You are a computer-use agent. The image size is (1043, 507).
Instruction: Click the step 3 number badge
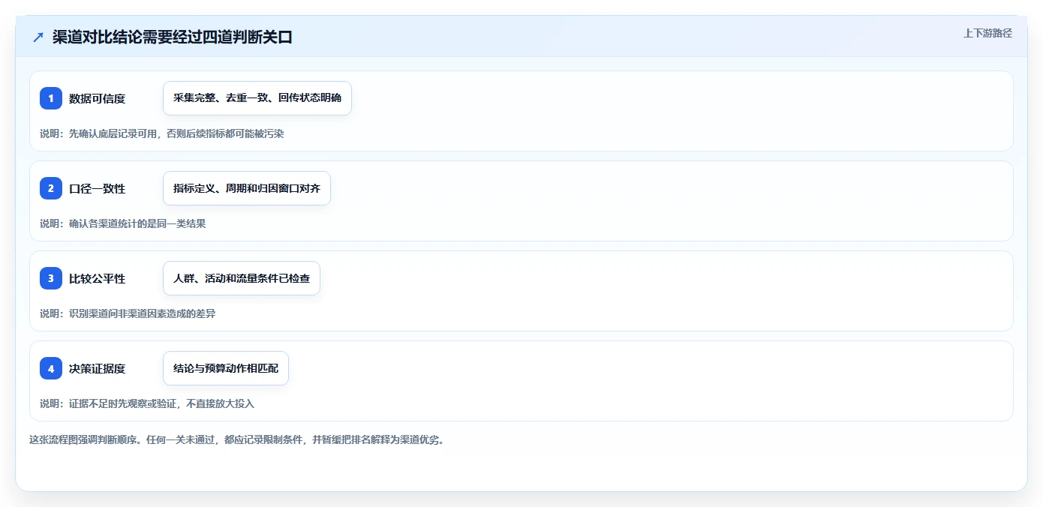(x=51, y=278)
